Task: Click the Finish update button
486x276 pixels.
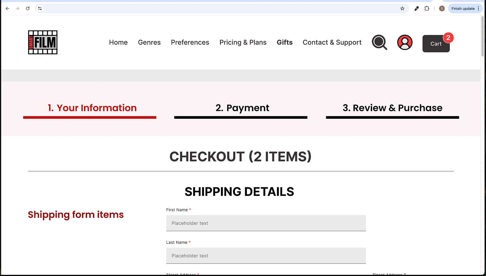Action: pos(463,9)
